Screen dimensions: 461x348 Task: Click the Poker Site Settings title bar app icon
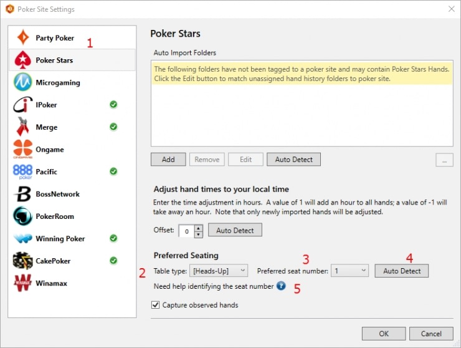pos(10,9)
